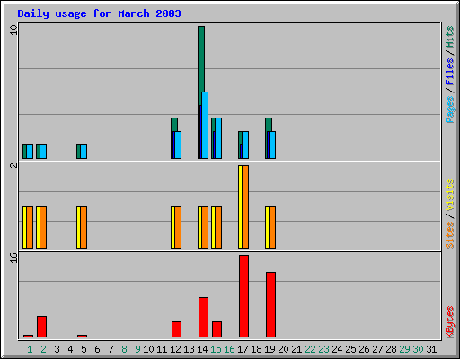Click day label '3' on the axis

click(57, 349)
